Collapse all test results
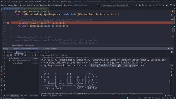Screen dimensions: 176x99 (x=25, y=55)
